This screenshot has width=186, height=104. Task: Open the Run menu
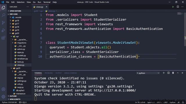coord(39,2)
